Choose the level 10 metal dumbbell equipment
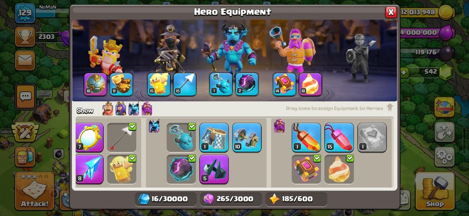This screenshot has width=469, height=216. [247, 138]
